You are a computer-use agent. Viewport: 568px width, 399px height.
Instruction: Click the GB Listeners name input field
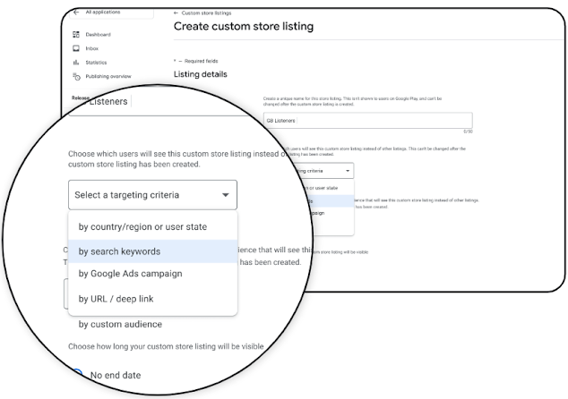[367, 121]
